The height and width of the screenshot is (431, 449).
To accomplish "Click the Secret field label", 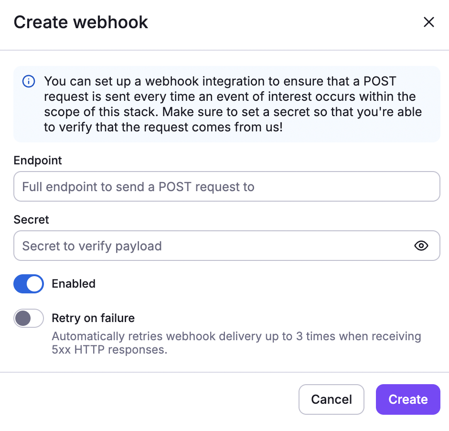I will tap(31, 220).
